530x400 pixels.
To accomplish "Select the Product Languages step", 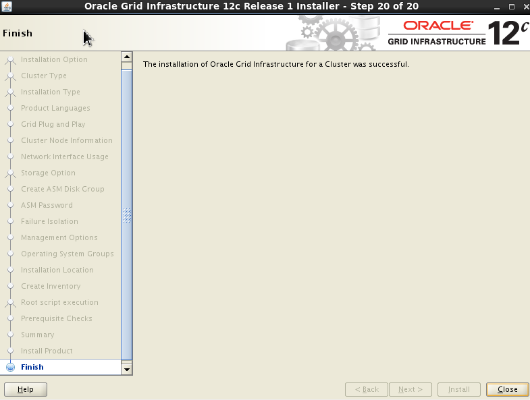I will (x=55, y=108).
